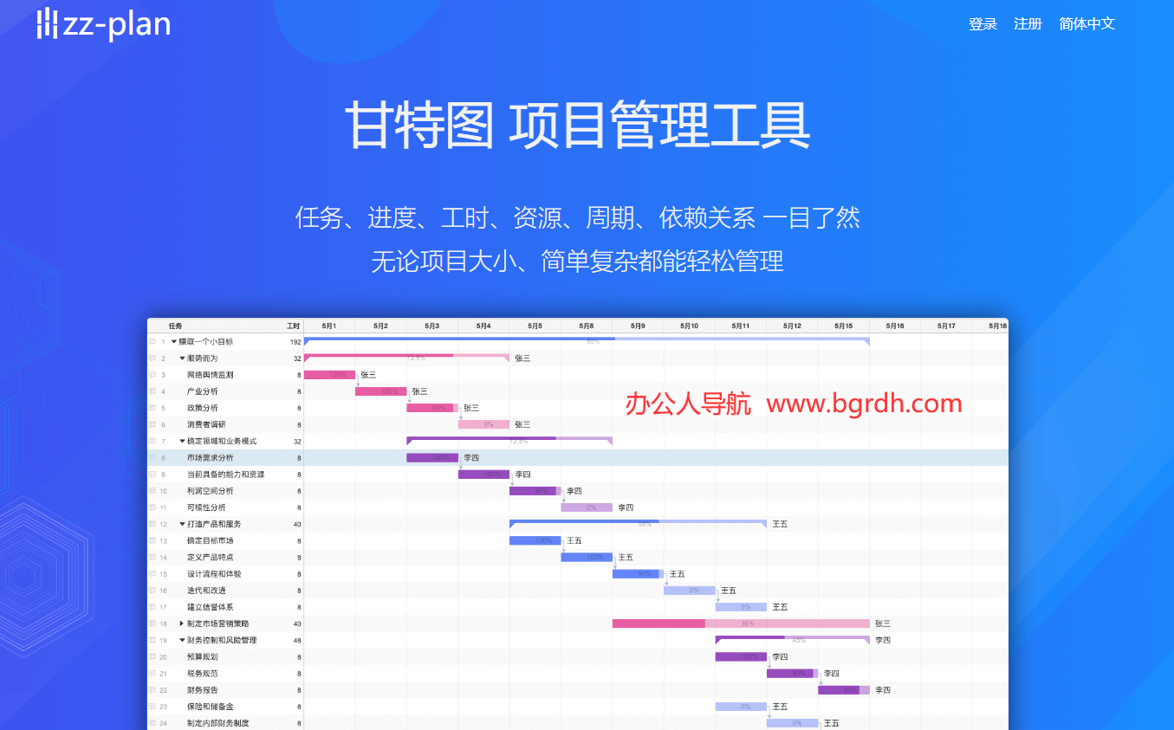Select the 可续性分析 0% task bar

pos(587,507)
